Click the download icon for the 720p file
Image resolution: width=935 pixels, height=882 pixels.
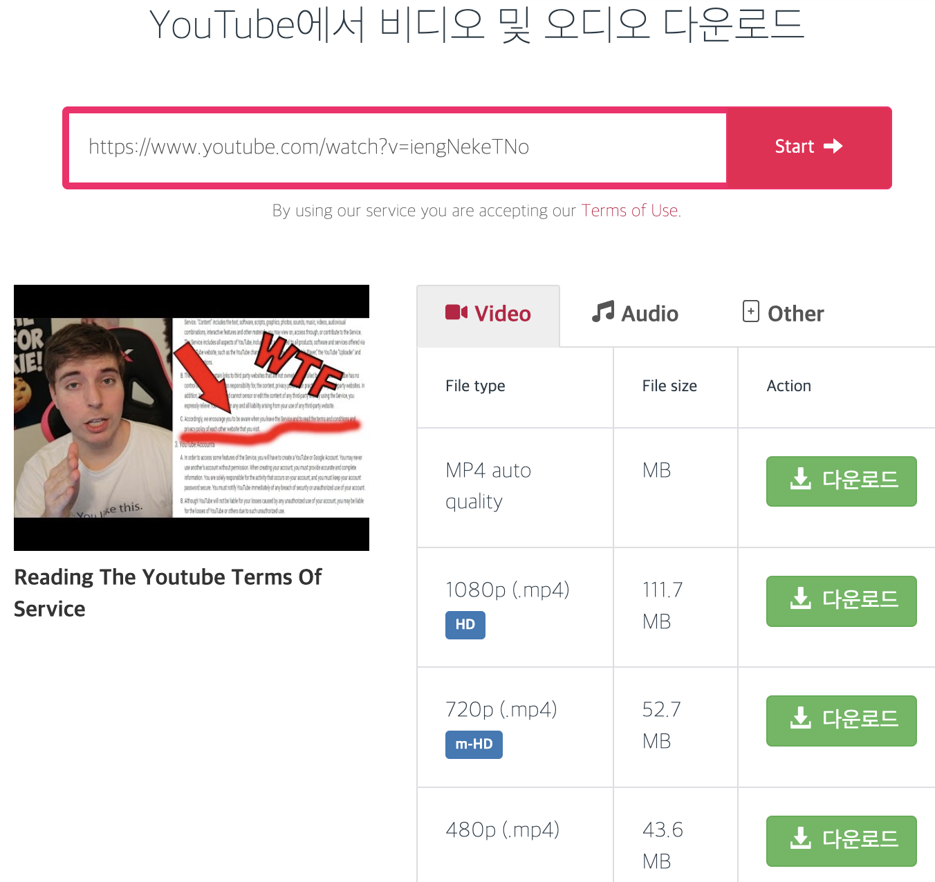tap(801, 720)
